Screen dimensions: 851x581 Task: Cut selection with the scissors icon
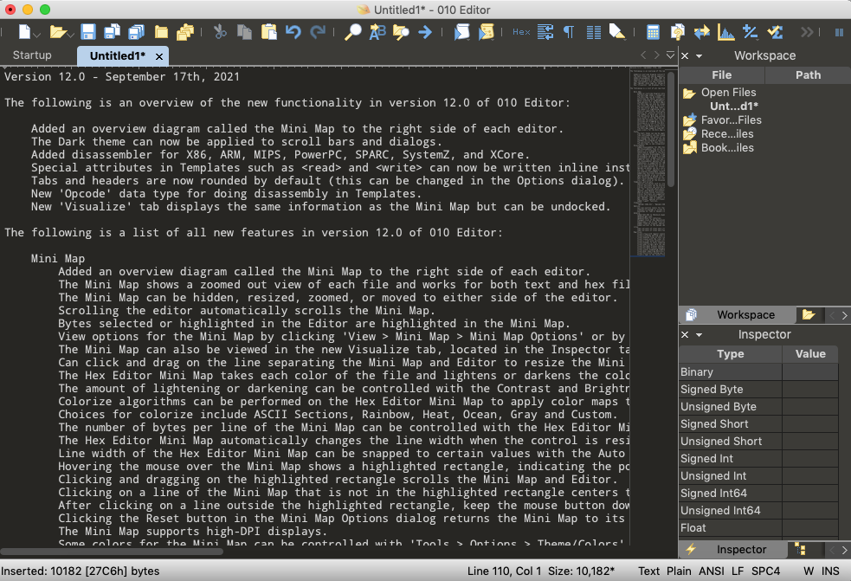(220, 32)
